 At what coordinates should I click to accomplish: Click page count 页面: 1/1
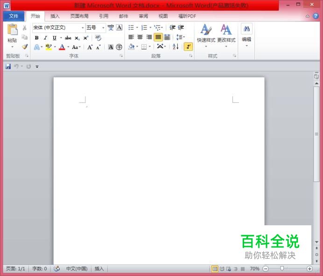coord(16,269)
